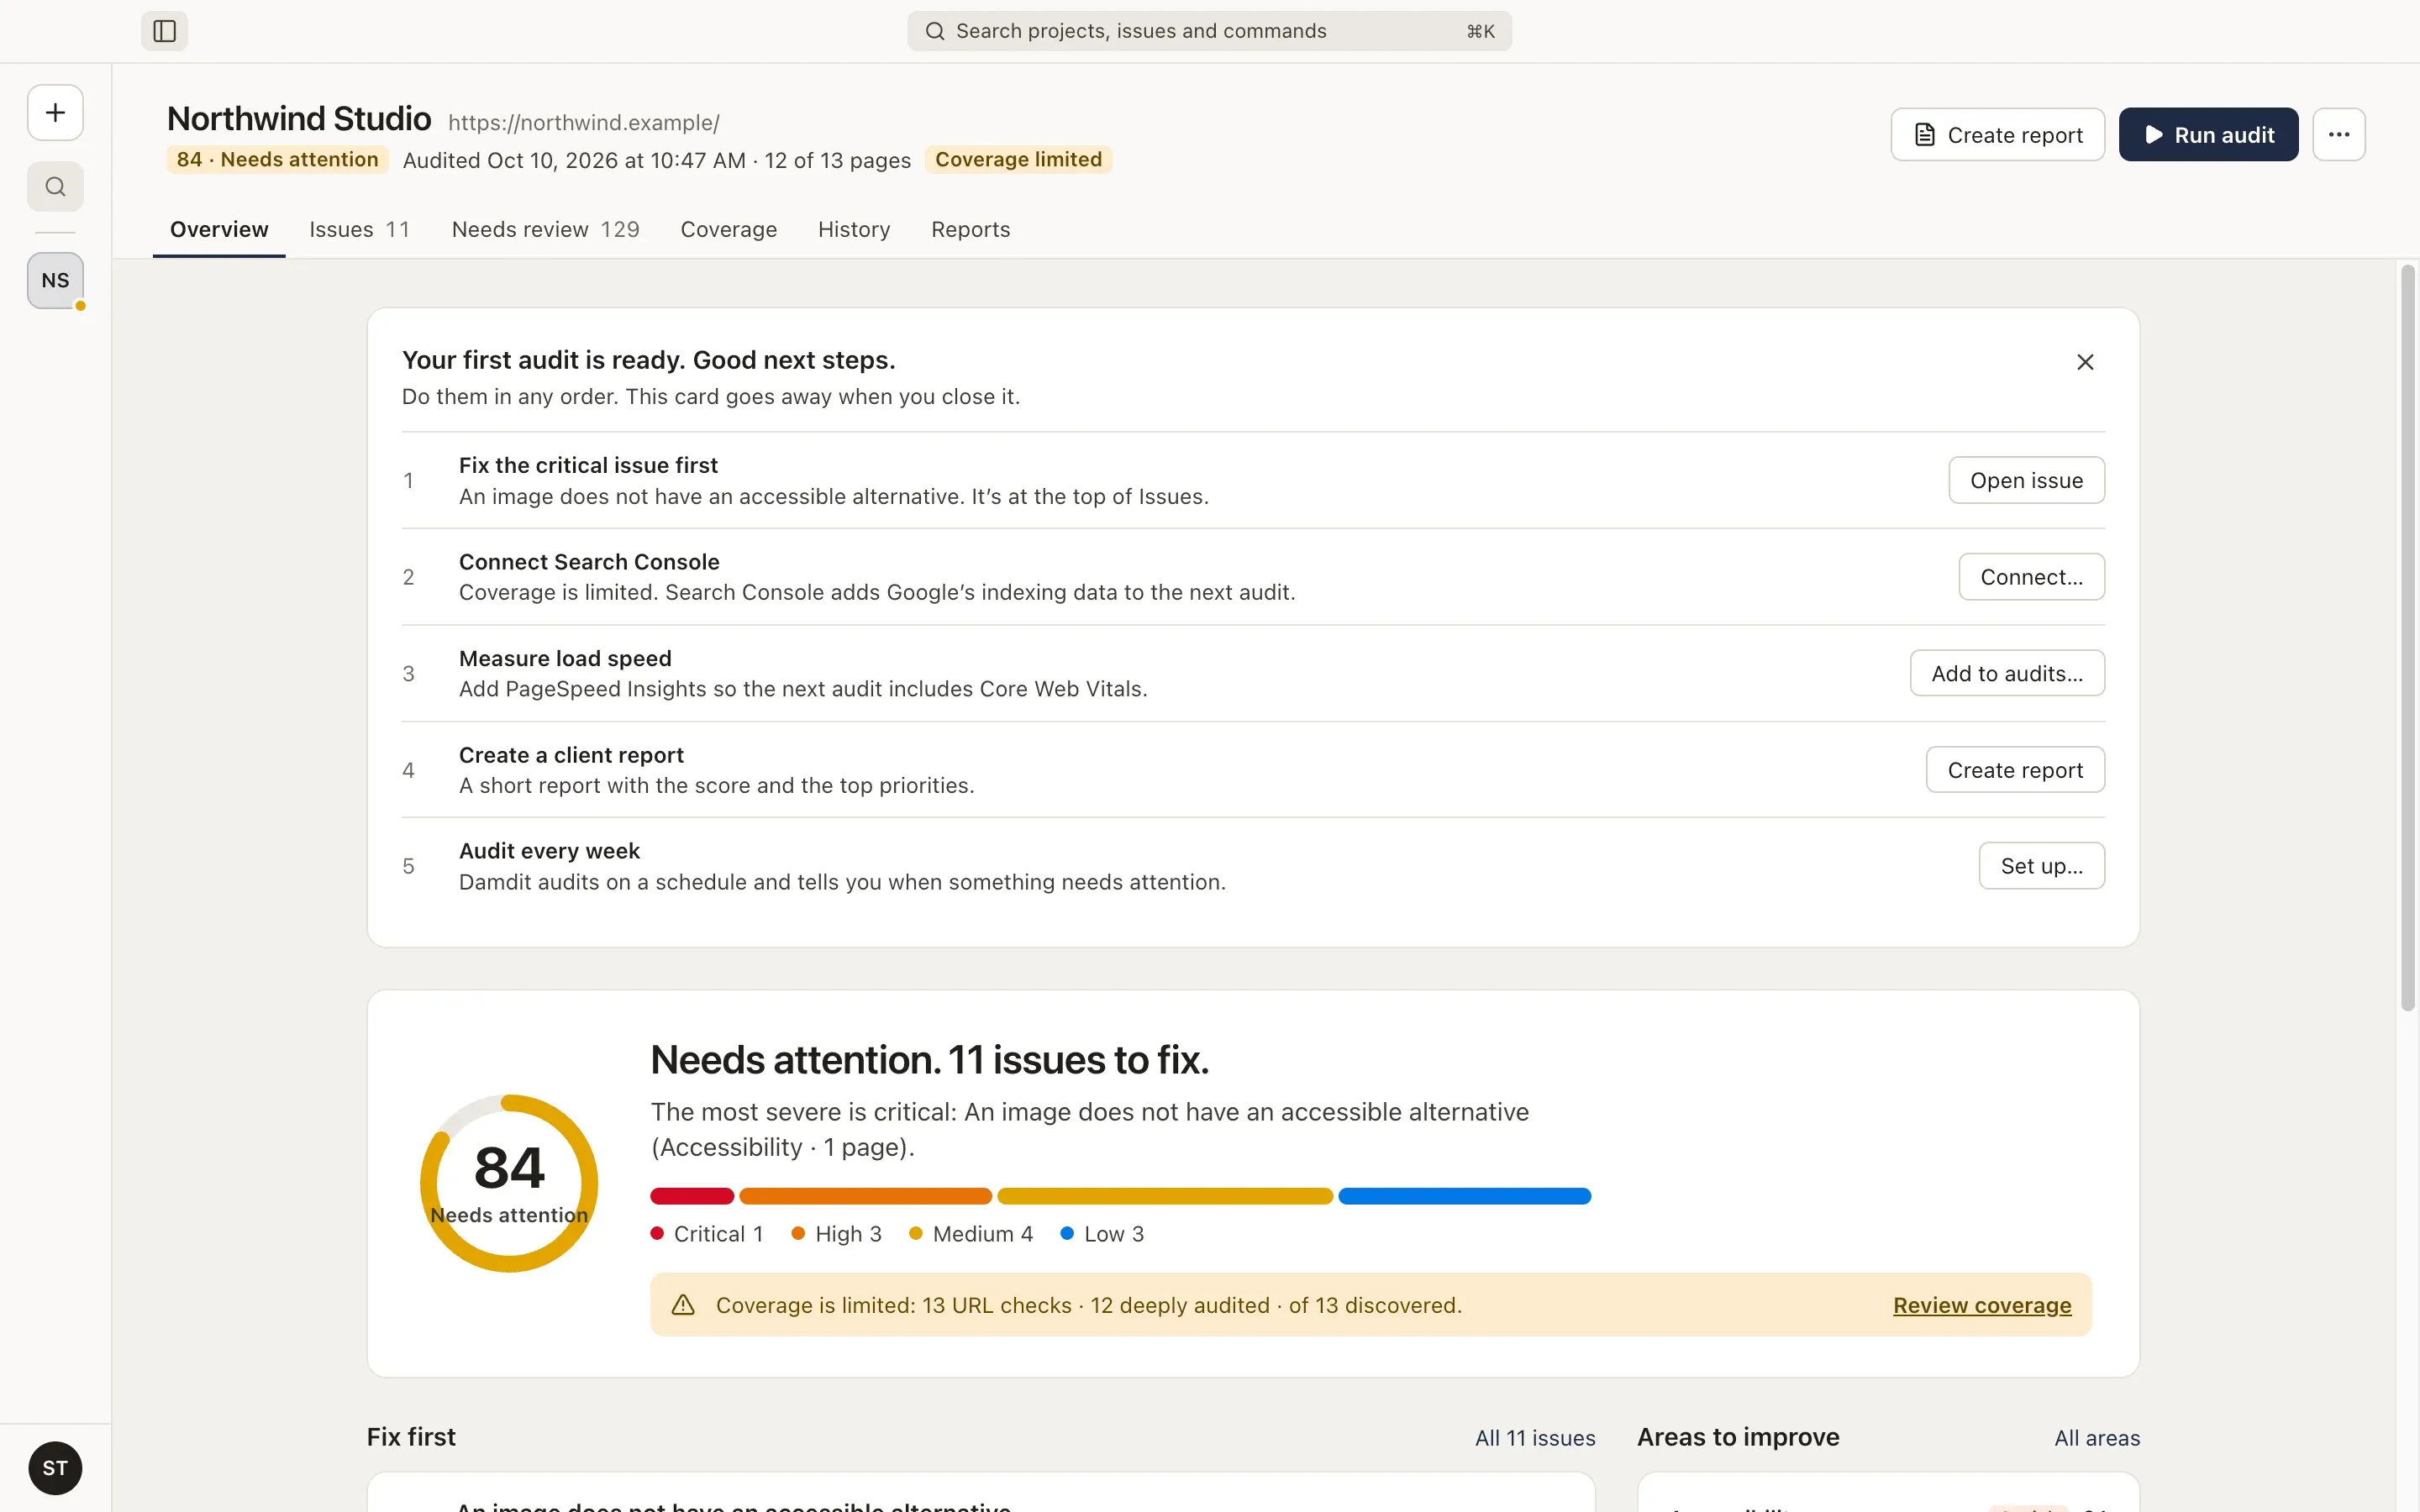The height and width of the screenshot is (1512, 2420).
Task: Click the Critical 1 legend item
Action: [x=707, y=1234]
